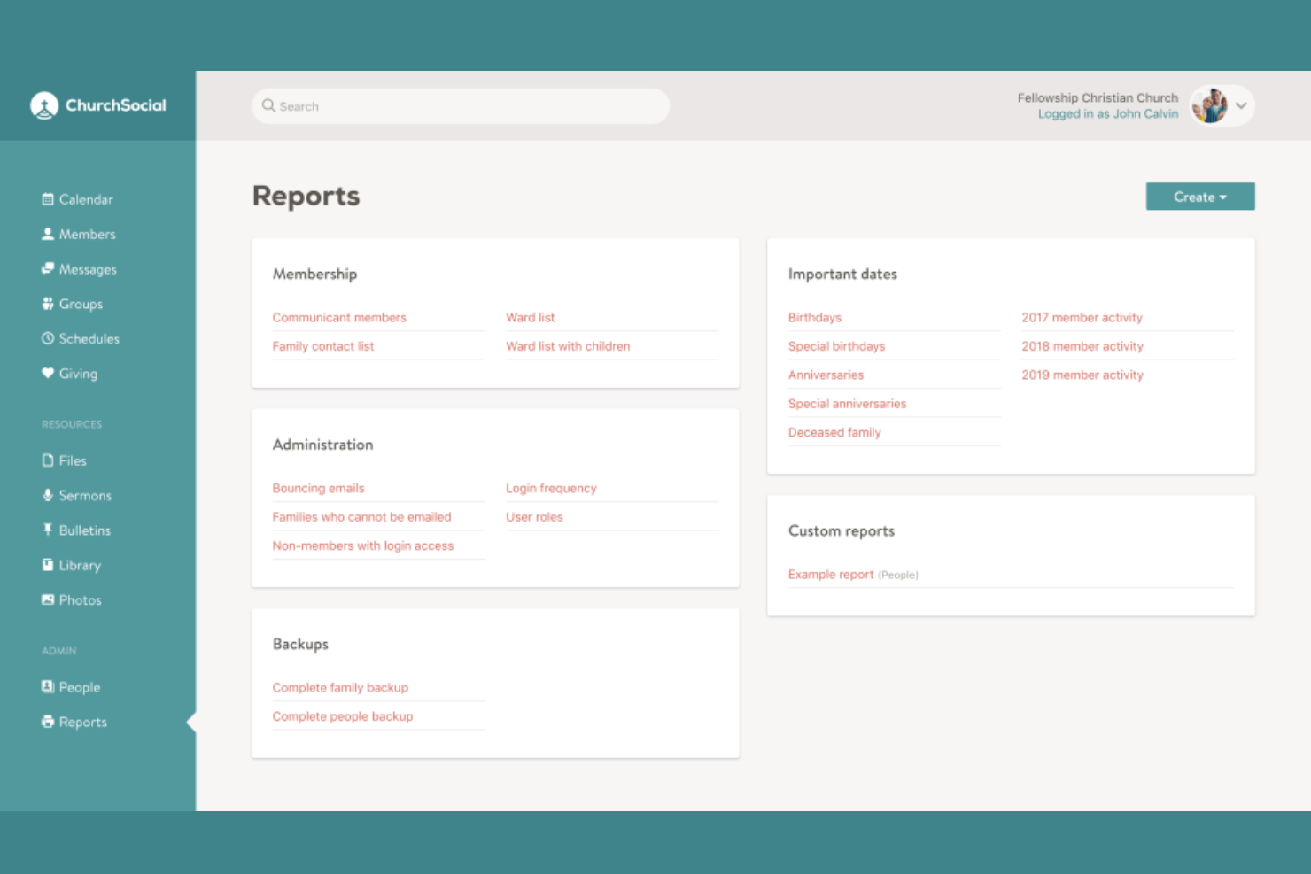Viewport: 1311px width, 874px height.
Task: Select Reports in the Admin sidebar section
Action: pyautogui.click(x=49, y=721)
